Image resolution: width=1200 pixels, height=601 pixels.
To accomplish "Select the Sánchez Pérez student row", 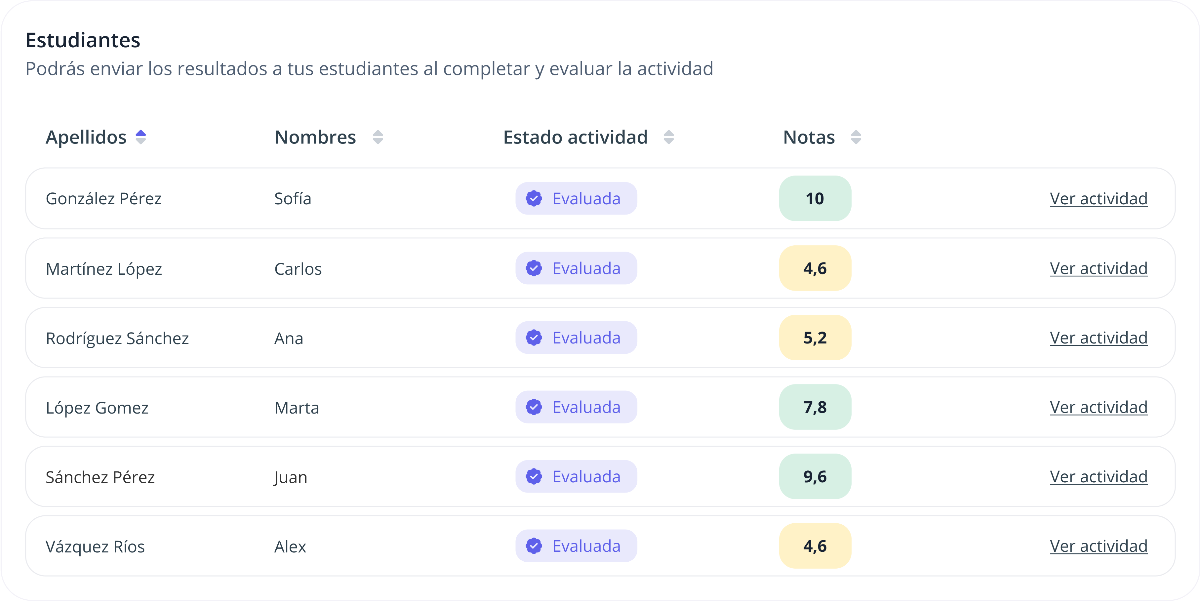I will pos(100,477).
